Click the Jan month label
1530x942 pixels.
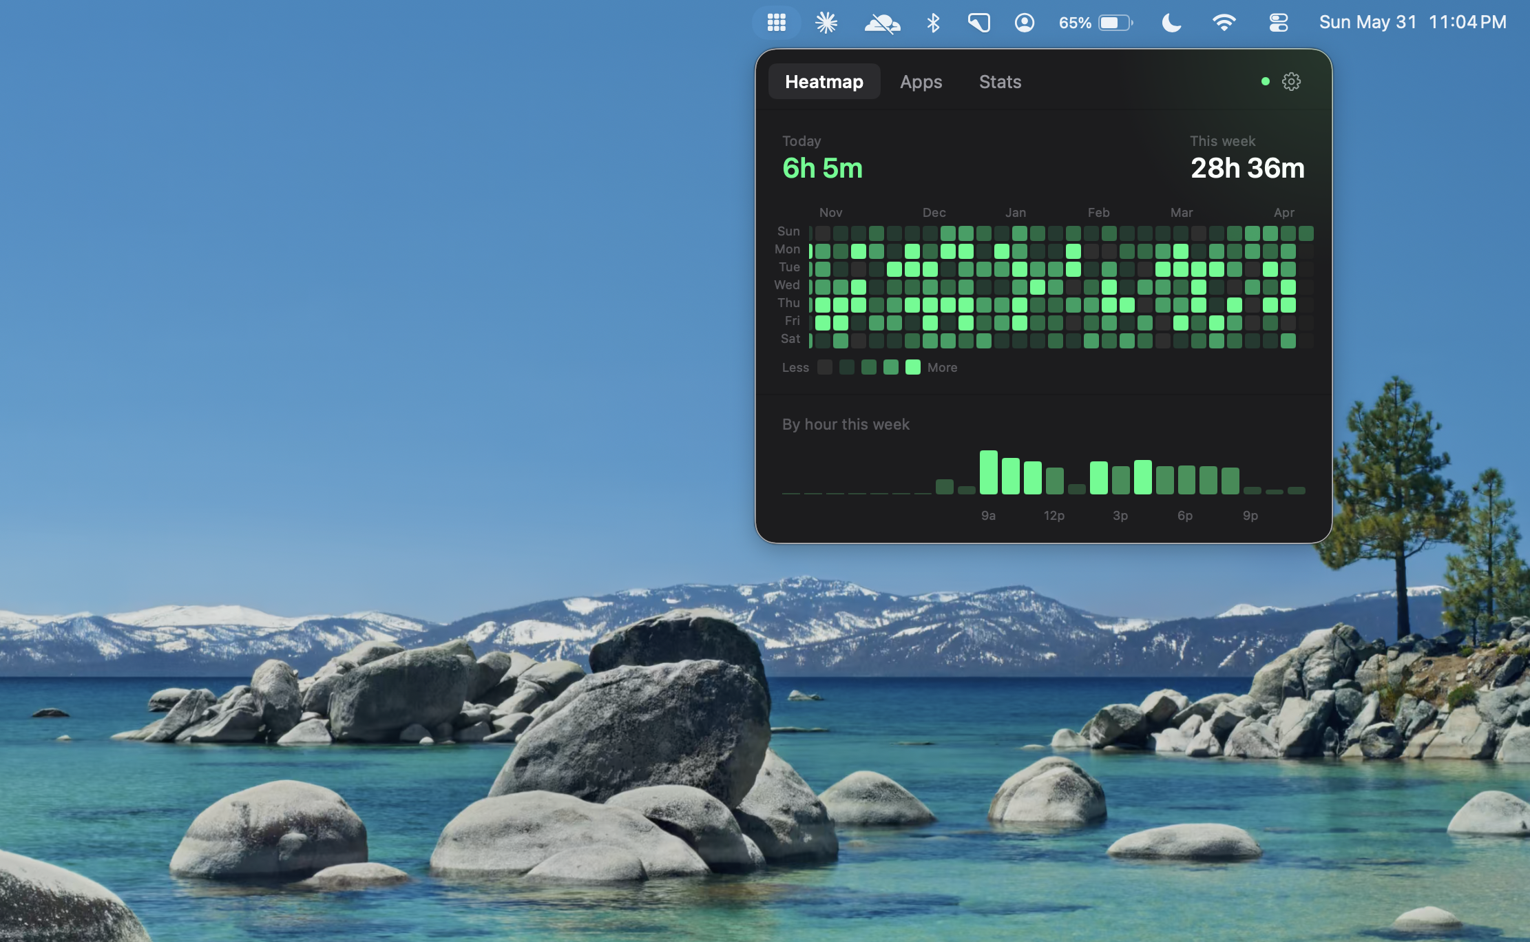[1015, 212]
